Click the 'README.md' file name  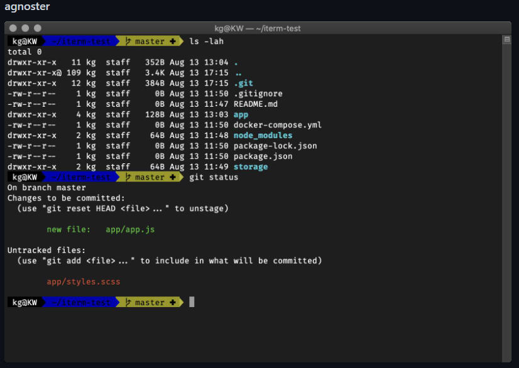coord(256,104)
